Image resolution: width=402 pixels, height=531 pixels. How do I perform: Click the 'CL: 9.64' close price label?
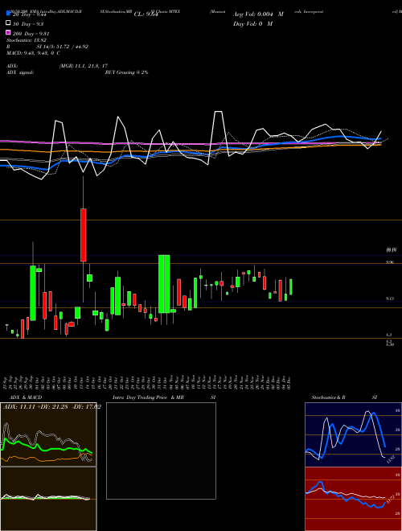click(146, 14)
